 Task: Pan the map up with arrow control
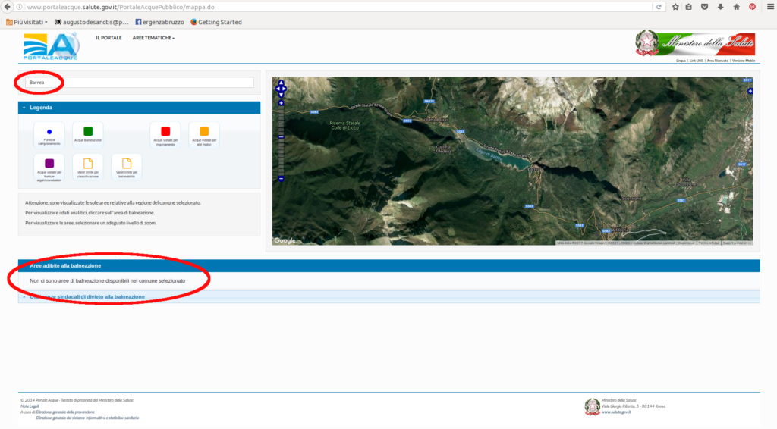[281, 83]
